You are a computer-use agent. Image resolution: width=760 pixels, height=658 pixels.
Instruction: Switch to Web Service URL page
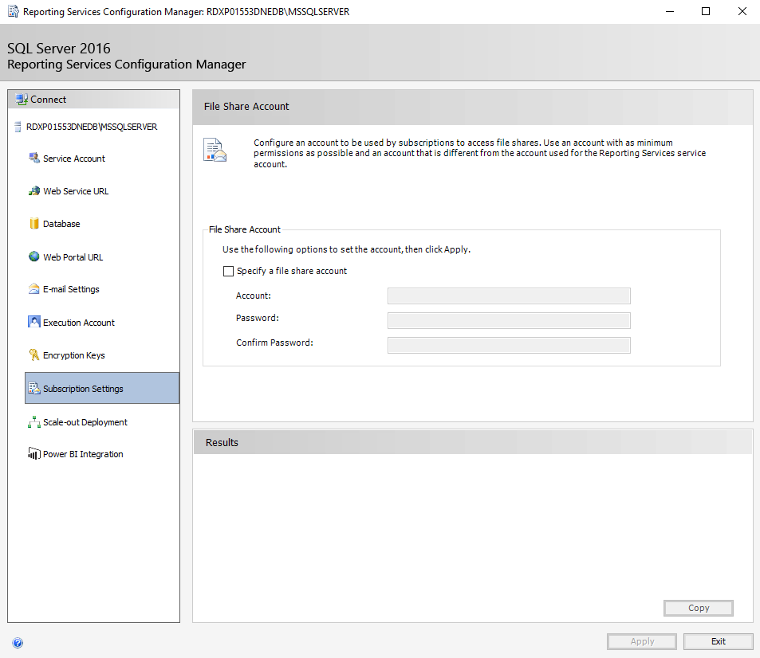(x=76, y=191)
